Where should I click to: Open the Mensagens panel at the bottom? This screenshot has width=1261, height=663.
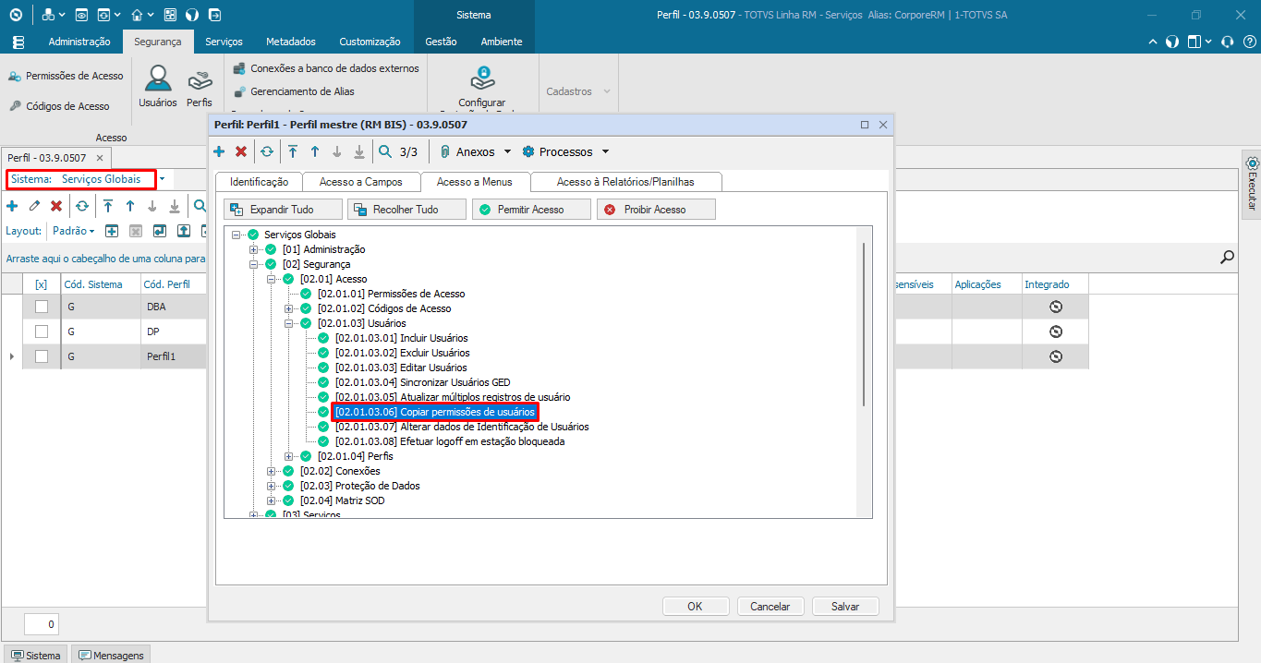click(x=111, y=655)
